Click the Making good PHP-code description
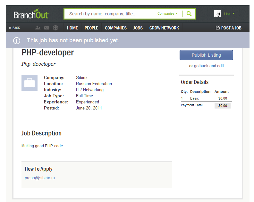The height and width of the screenshot is (202, 254). coord(43,146)
